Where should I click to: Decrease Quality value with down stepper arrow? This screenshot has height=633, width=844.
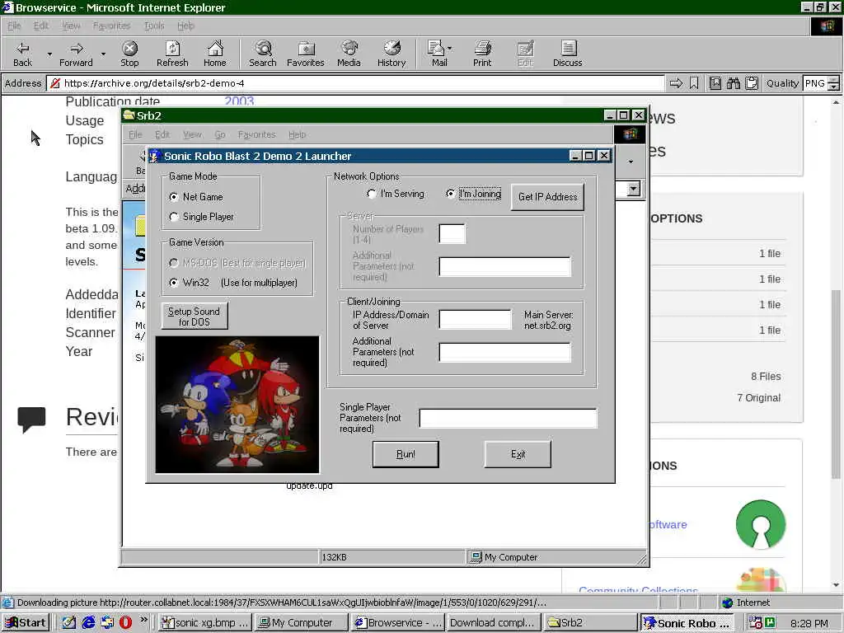point(834,87)
